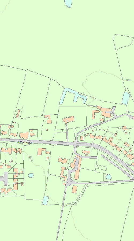Click the circle symbol below the eastern rectangular pond
134x241 pixels.
pos(128,112)
